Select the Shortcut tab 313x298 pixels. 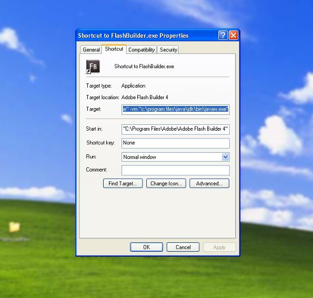114,49
